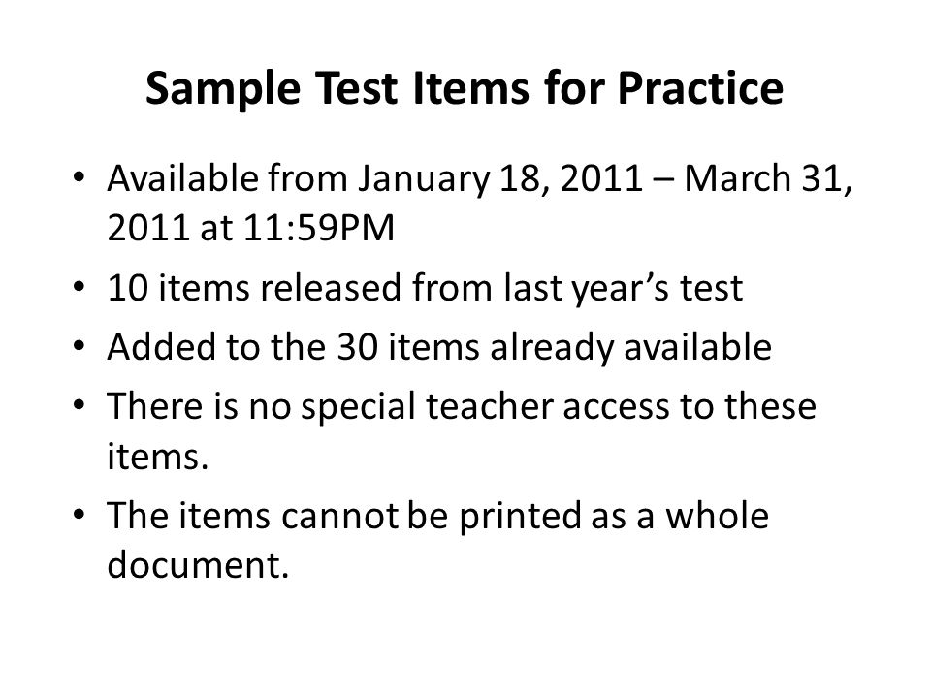Select the word 'Sample' in the title
The width and height of the screenshot is (931, 698).
click(223, 89)
